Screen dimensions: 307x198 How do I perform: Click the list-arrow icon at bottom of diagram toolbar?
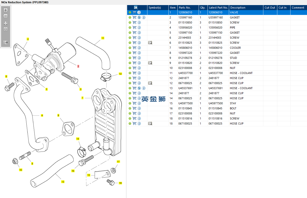(x=6, y=42)
